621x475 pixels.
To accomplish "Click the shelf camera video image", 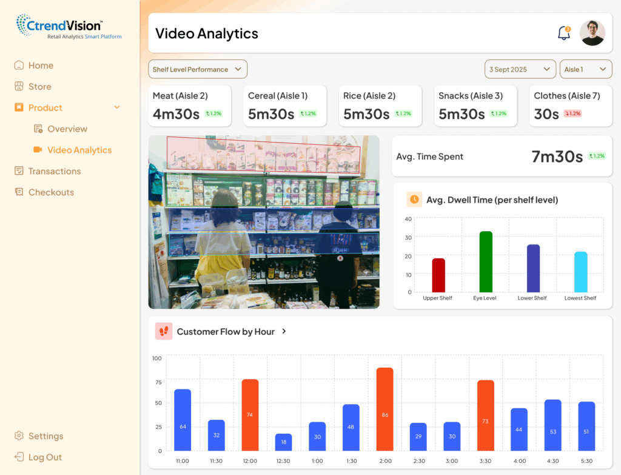I will coord(264,222).
